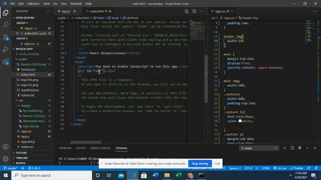Screen dimensions: 321x180
Task: Open App.test.js in the explorer
Action: (28, 141)
